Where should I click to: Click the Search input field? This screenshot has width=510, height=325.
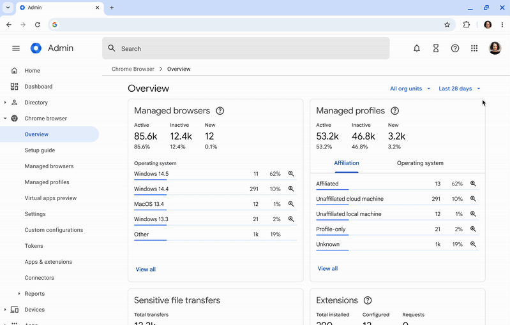pyautogui.click(x=246, y=48)
